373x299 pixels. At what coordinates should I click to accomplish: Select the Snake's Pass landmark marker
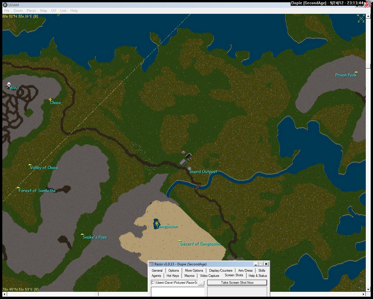pyautogui.click(x=82, y=234)
